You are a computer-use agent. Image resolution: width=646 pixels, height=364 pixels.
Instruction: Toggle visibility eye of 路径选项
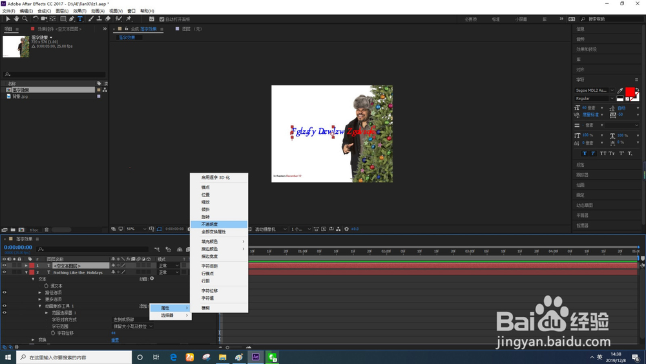coord(5,292)
